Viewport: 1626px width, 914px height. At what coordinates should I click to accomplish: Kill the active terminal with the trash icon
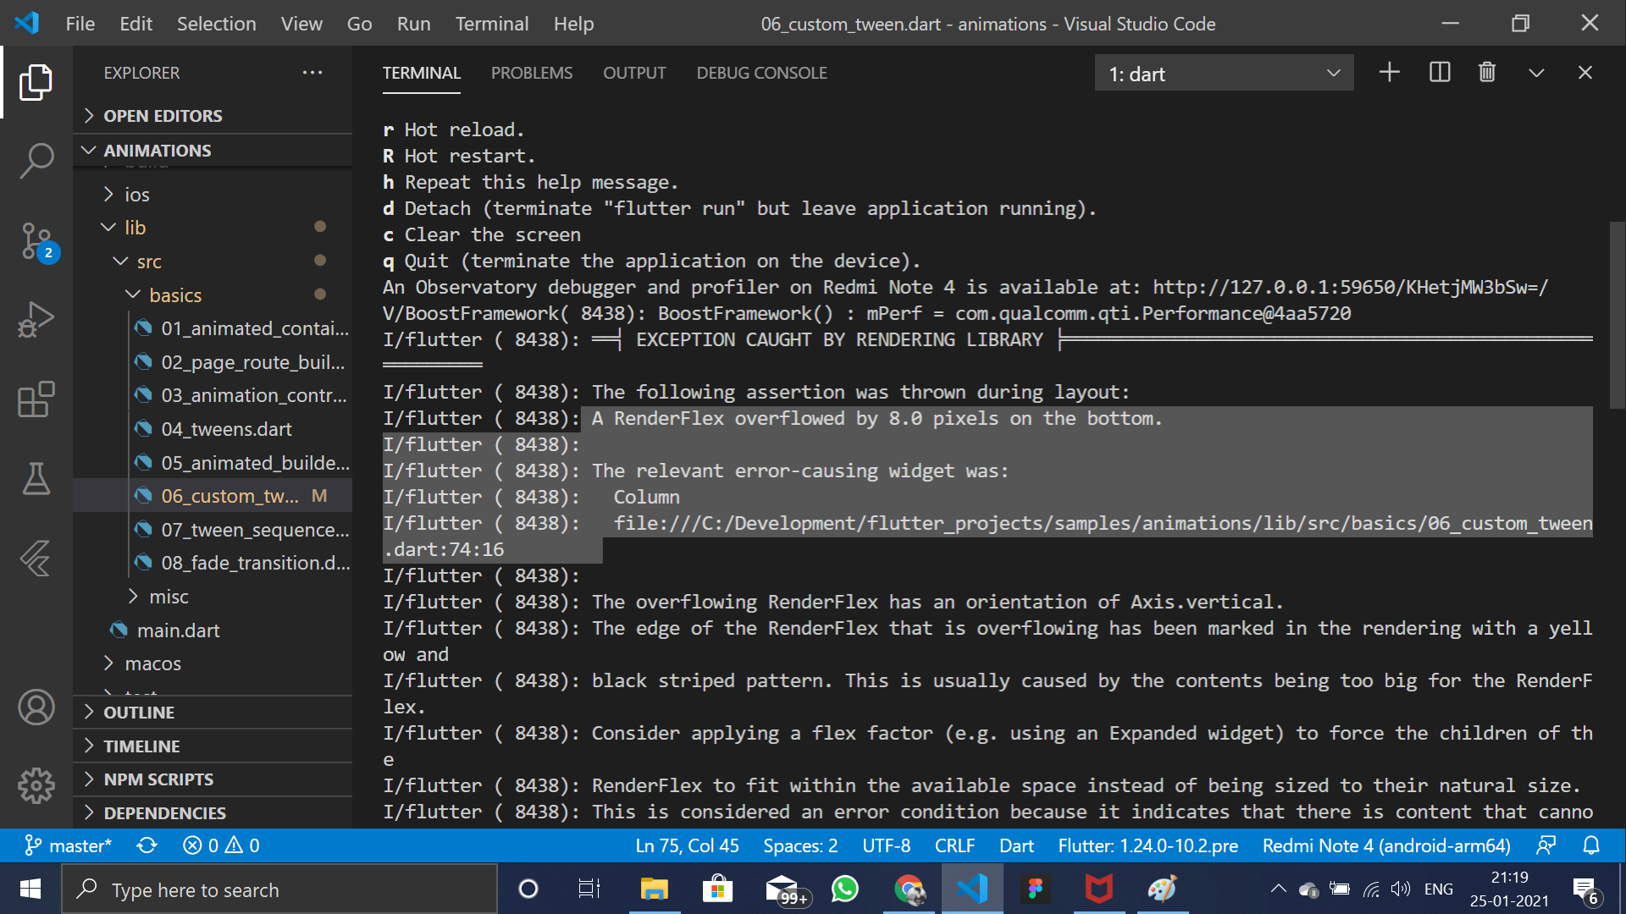1487,73
